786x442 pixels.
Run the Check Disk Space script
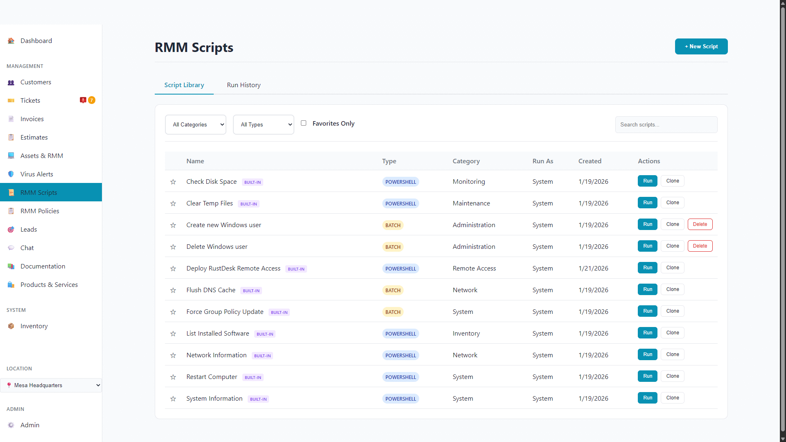pos(648,181)
